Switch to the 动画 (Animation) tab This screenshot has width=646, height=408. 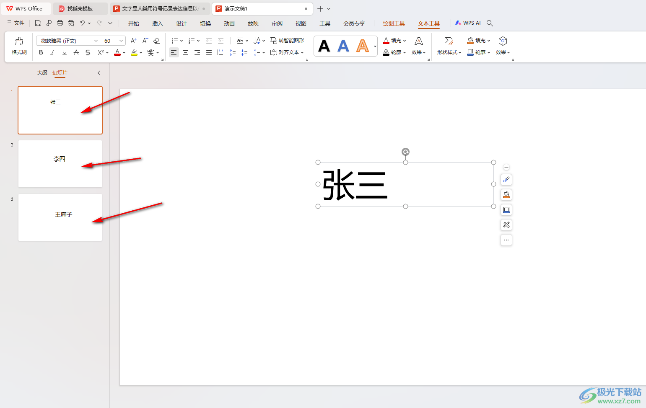click(229, 23)
